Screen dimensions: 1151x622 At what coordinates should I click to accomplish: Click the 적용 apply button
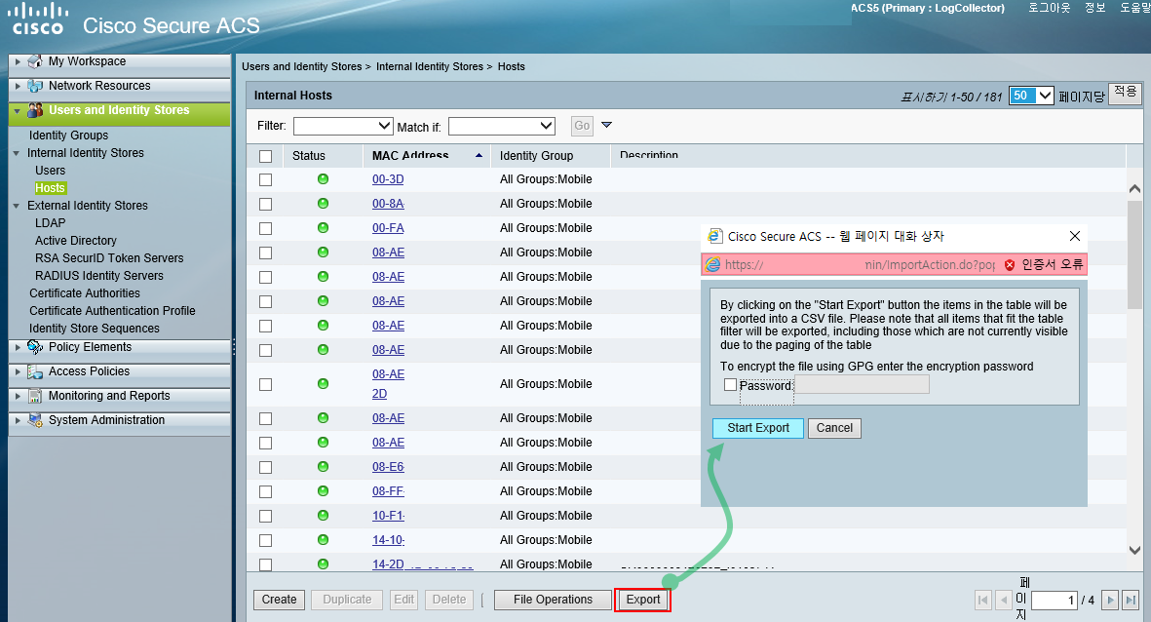pos(1125,94)
